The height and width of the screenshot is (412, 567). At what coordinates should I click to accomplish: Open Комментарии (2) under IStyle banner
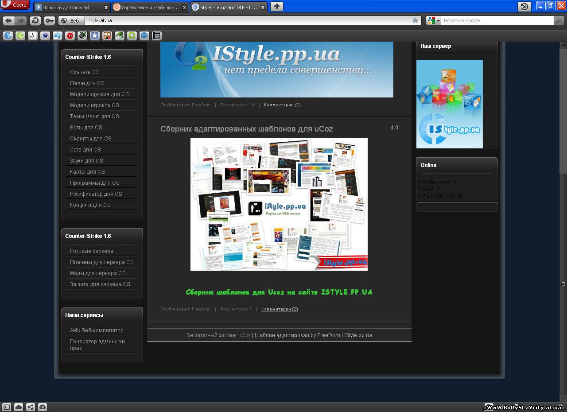[x=282, y=105]
